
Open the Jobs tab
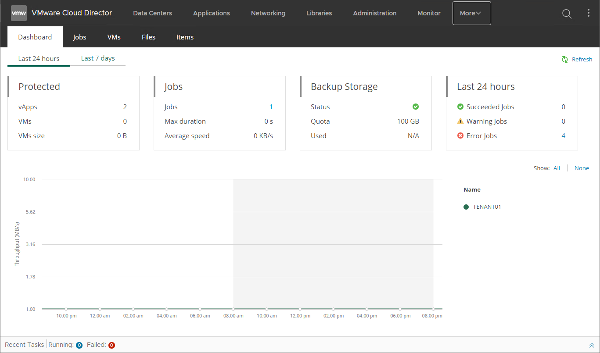79,37
